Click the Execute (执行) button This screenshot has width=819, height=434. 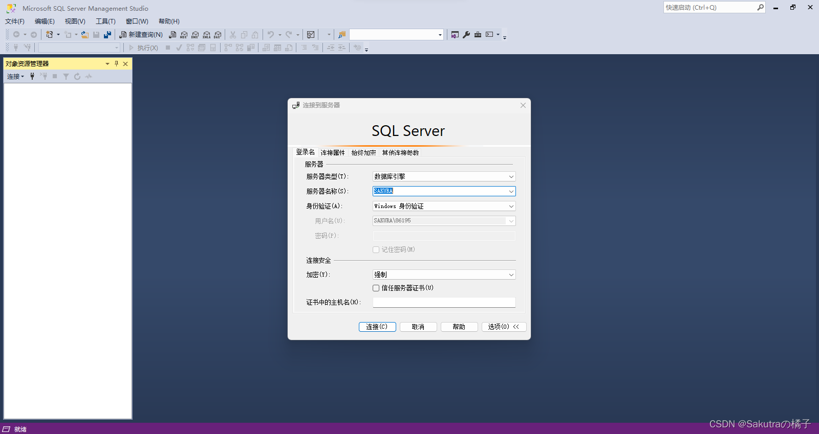tap(143, 48)
